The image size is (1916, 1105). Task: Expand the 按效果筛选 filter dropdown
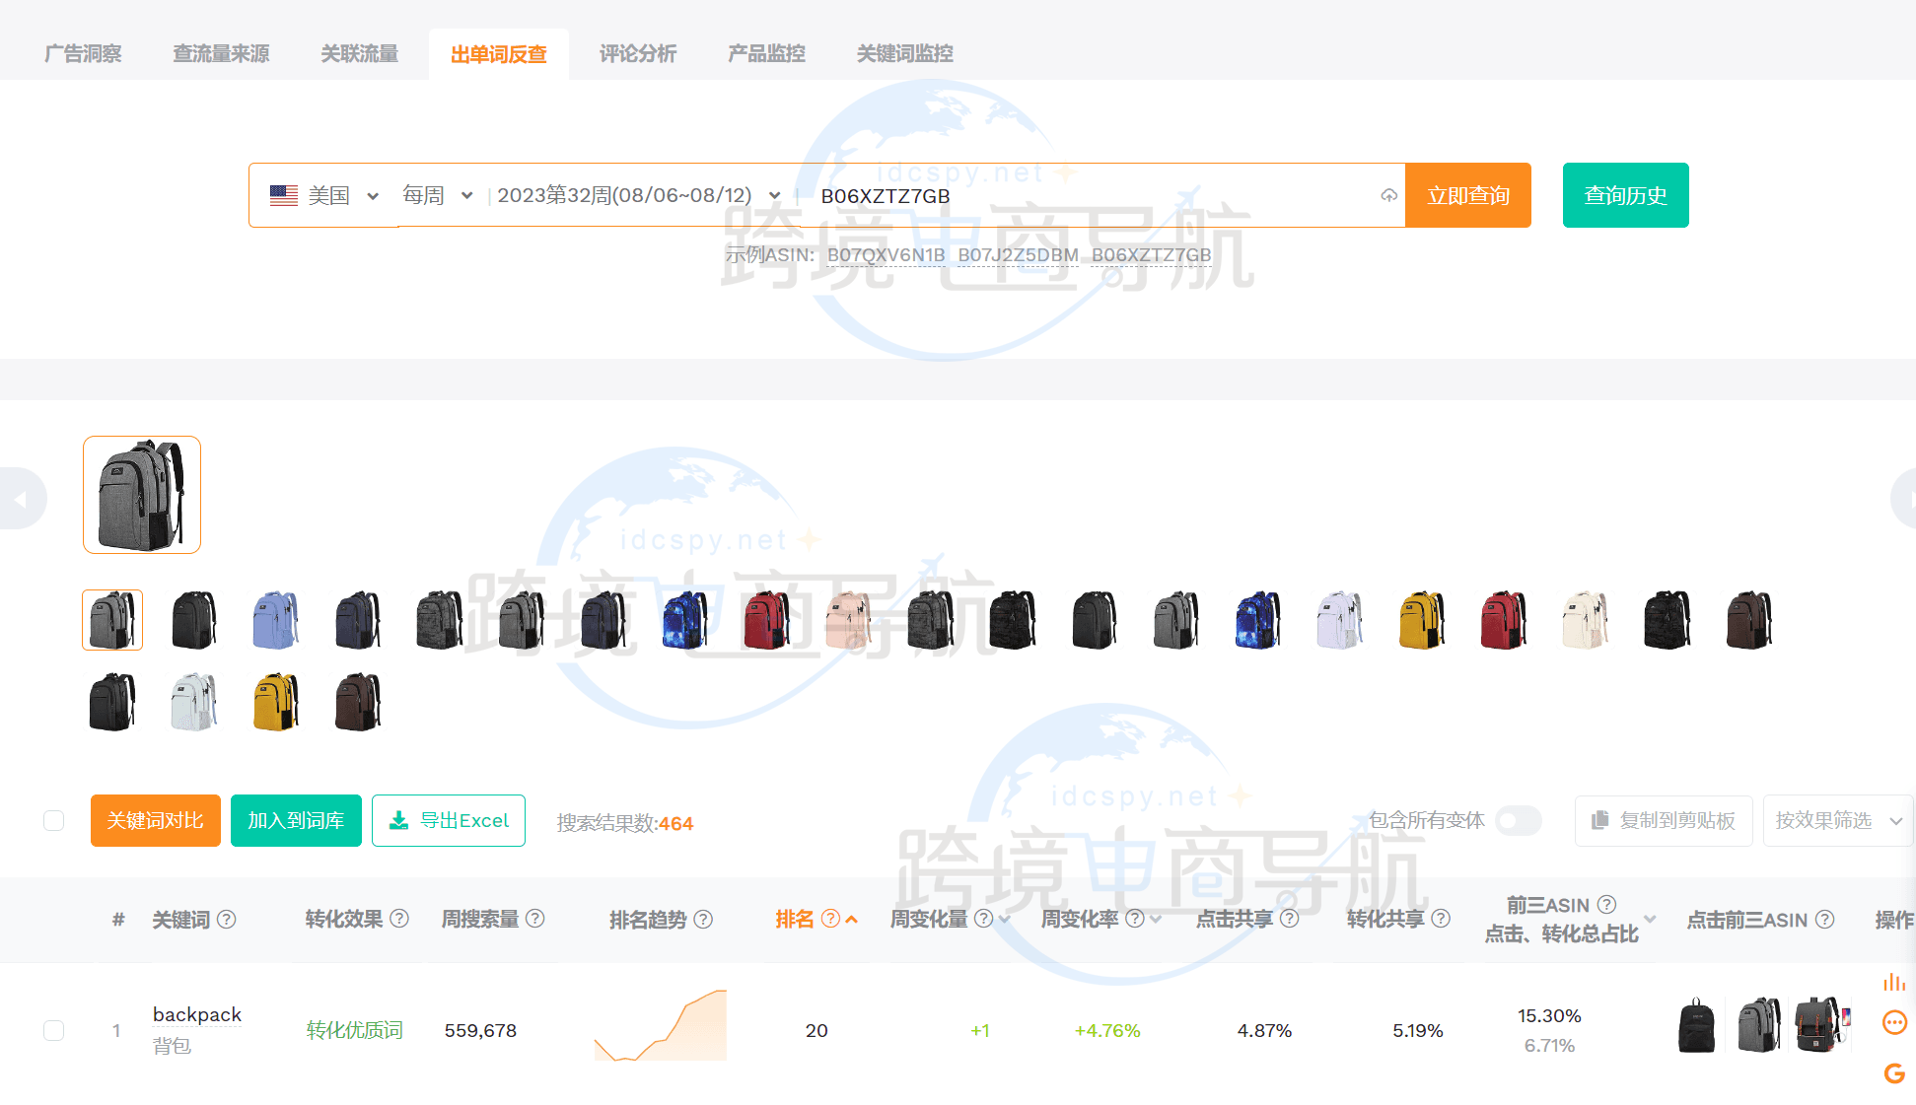(1837, 820)
